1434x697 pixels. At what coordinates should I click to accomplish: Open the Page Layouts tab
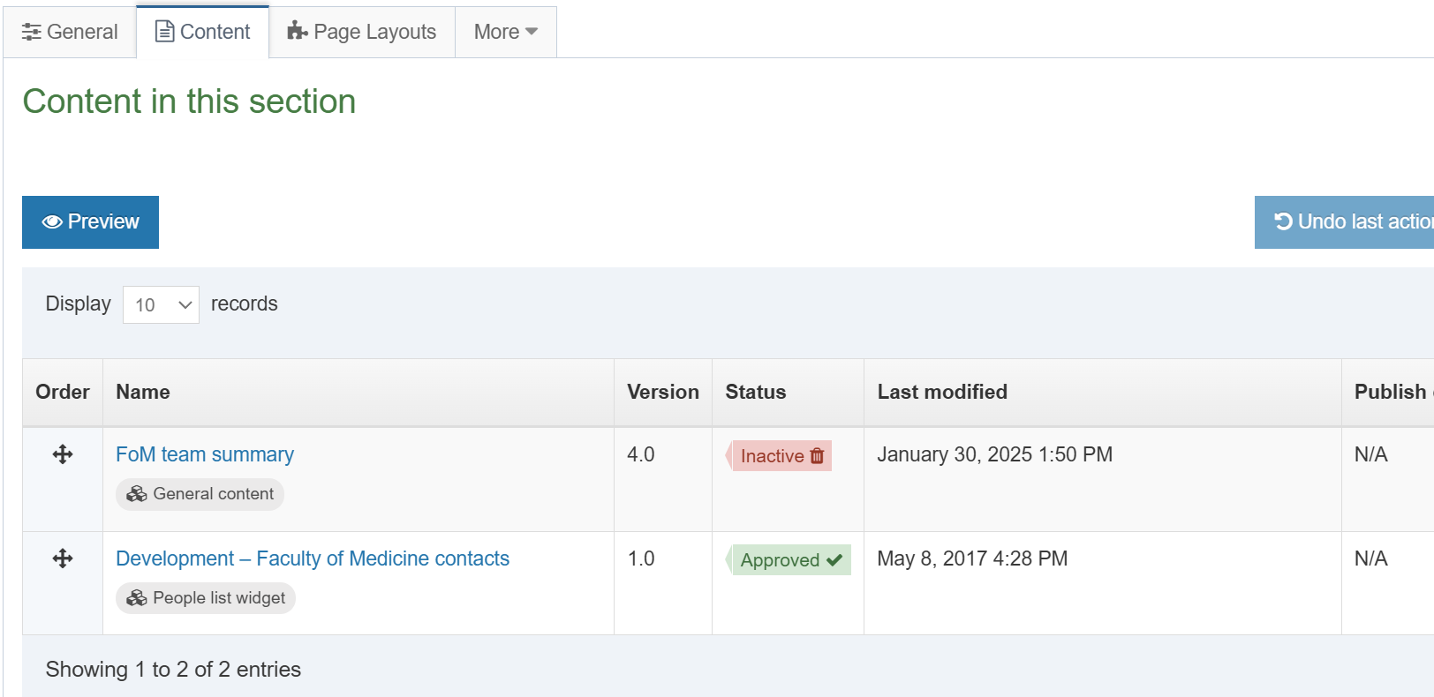click(362, 32)
